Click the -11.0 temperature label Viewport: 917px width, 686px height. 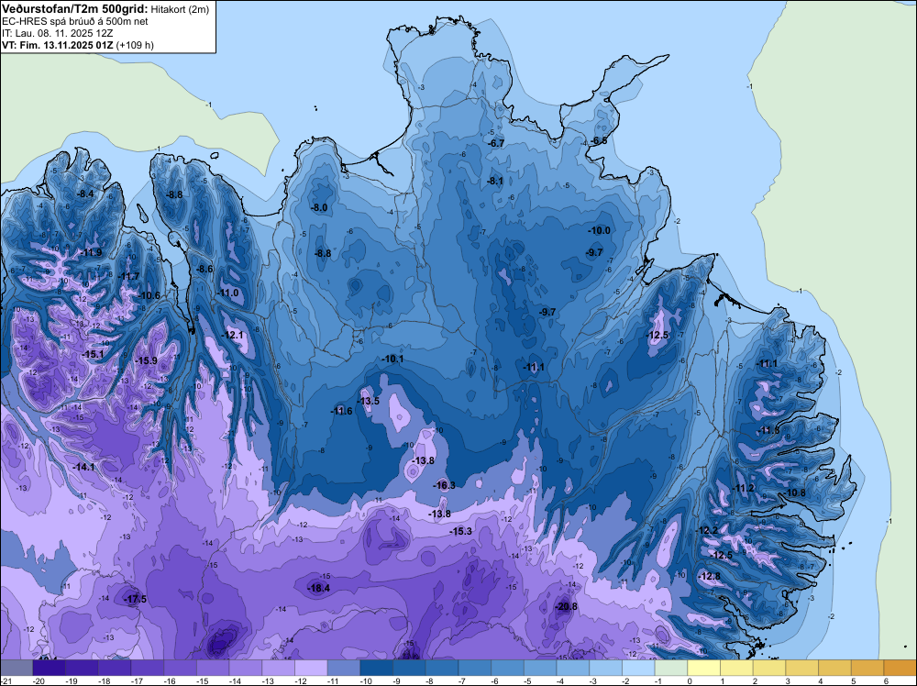[x=227, y=293]
